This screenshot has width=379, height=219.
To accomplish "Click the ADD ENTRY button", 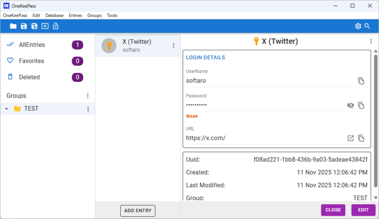I will pos(138,211).
